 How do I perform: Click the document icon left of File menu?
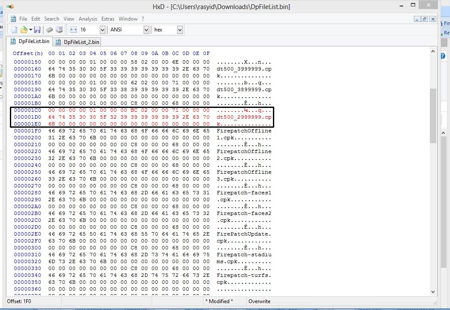(x=13, y=18)
